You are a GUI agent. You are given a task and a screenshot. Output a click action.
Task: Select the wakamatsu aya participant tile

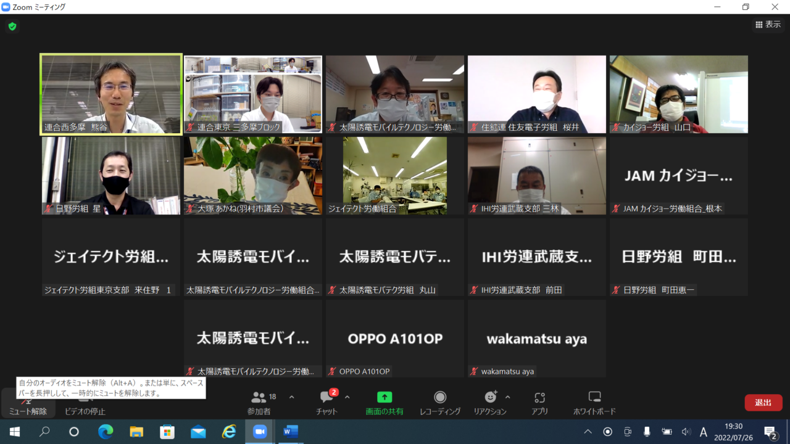(537, 339)
